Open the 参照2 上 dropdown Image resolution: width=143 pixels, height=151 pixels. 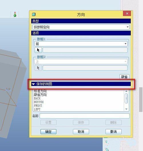(81, 62)
